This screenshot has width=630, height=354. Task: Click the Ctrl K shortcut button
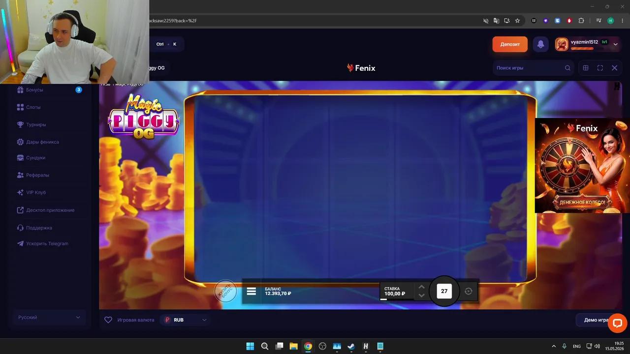166,44
